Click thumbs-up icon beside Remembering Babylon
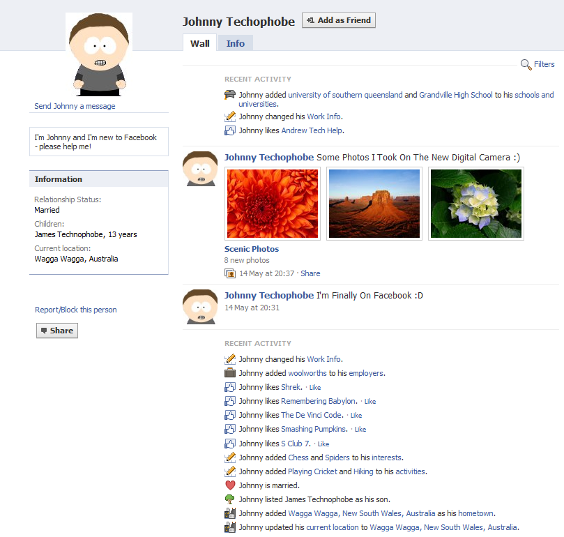 [x=230, y=401]
